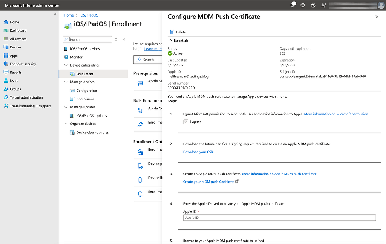Open notifications bell in top bar
The width and height of the screenshot is (386, 244).
coord(293,5)
